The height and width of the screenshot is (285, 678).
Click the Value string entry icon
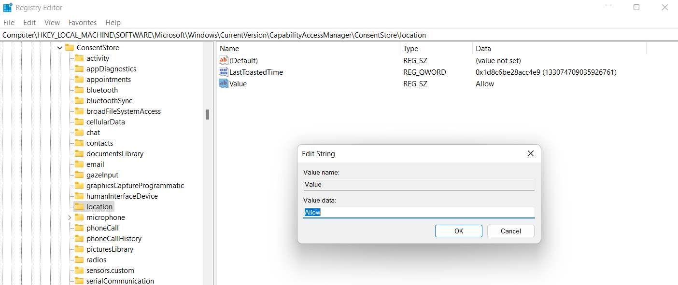pos(224,84)
